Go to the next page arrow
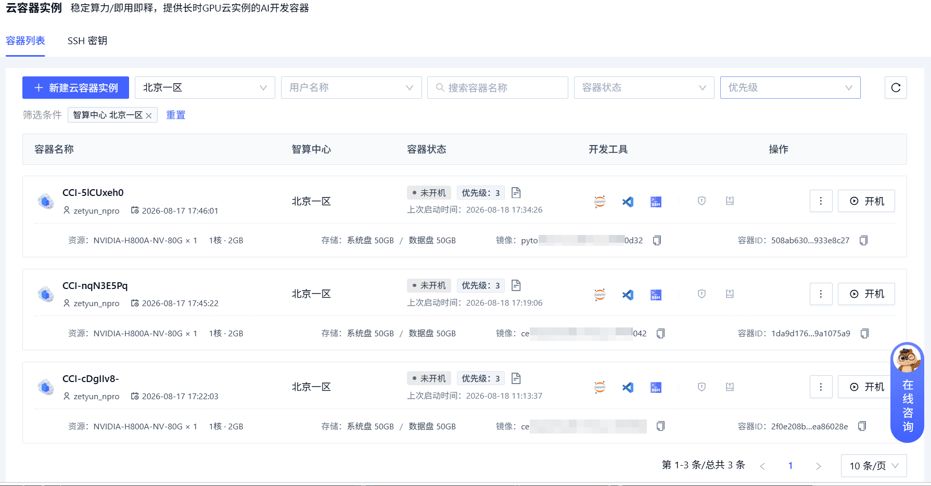 tap(819, 466)
